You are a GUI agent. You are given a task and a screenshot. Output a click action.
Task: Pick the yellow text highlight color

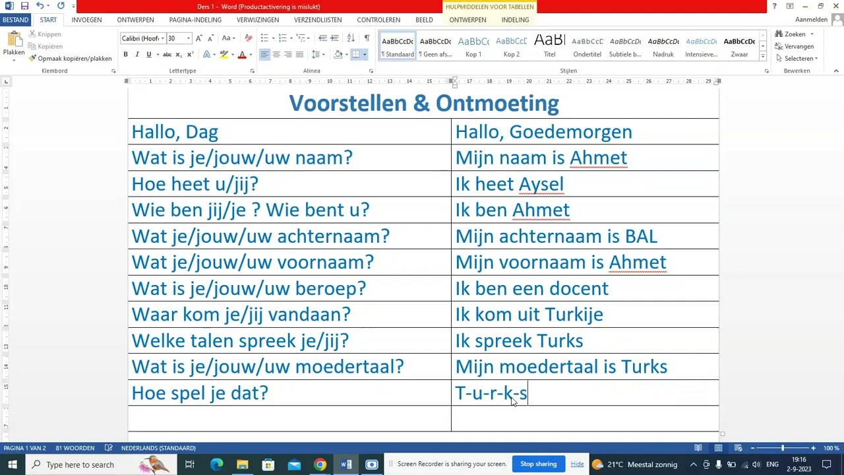224,55
